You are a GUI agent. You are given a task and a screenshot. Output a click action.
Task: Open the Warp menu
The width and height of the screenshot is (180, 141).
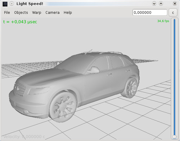tap(37, 13)
